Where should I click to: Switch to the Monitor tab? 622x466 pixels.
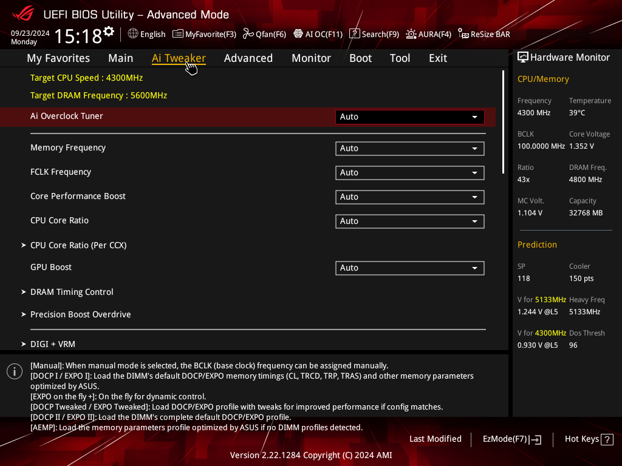[312, 58]
